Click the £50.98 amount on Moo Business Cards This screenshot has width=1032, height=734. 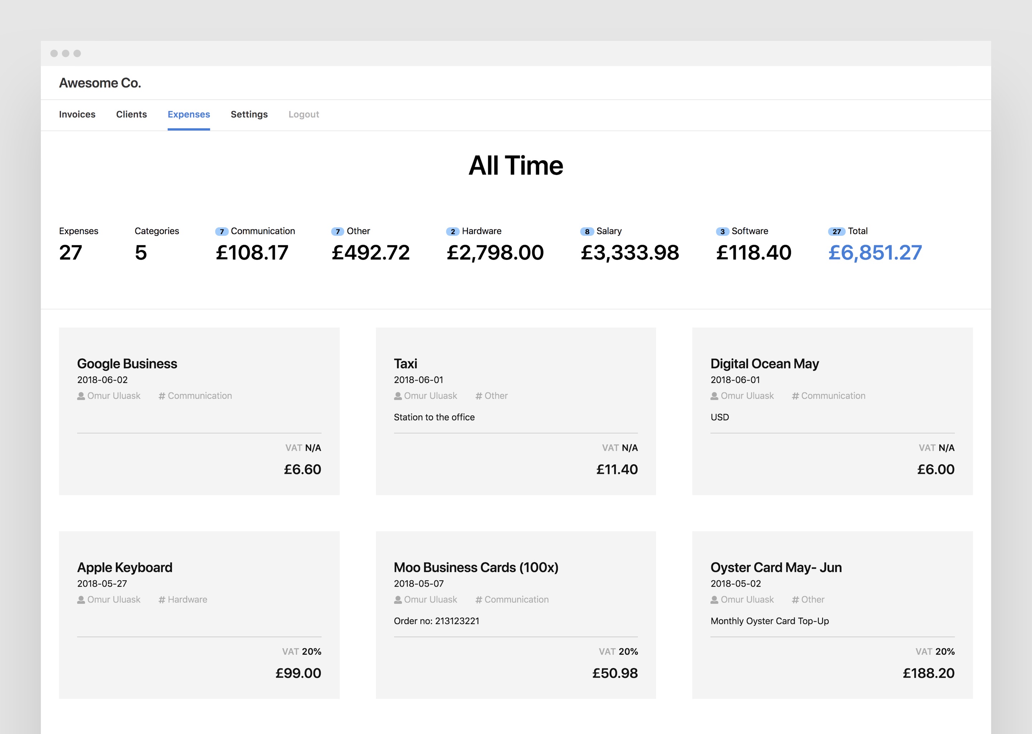click(x=615, y=673)
